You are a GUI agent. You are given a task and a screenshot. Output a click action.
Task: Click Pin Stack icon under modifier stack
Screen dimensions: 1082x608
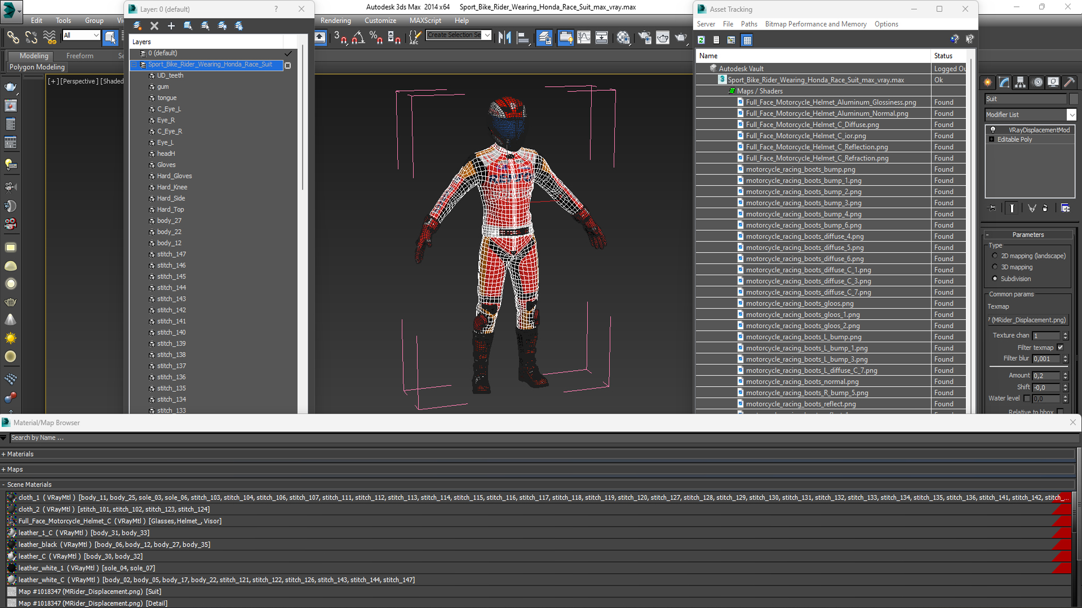click(992, 208)
